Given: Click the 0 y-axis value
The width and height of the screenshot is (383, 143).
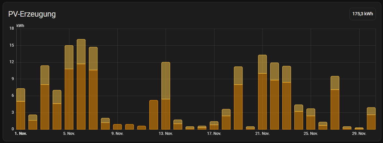Looking at the screenshot, I should pos(13,129).
